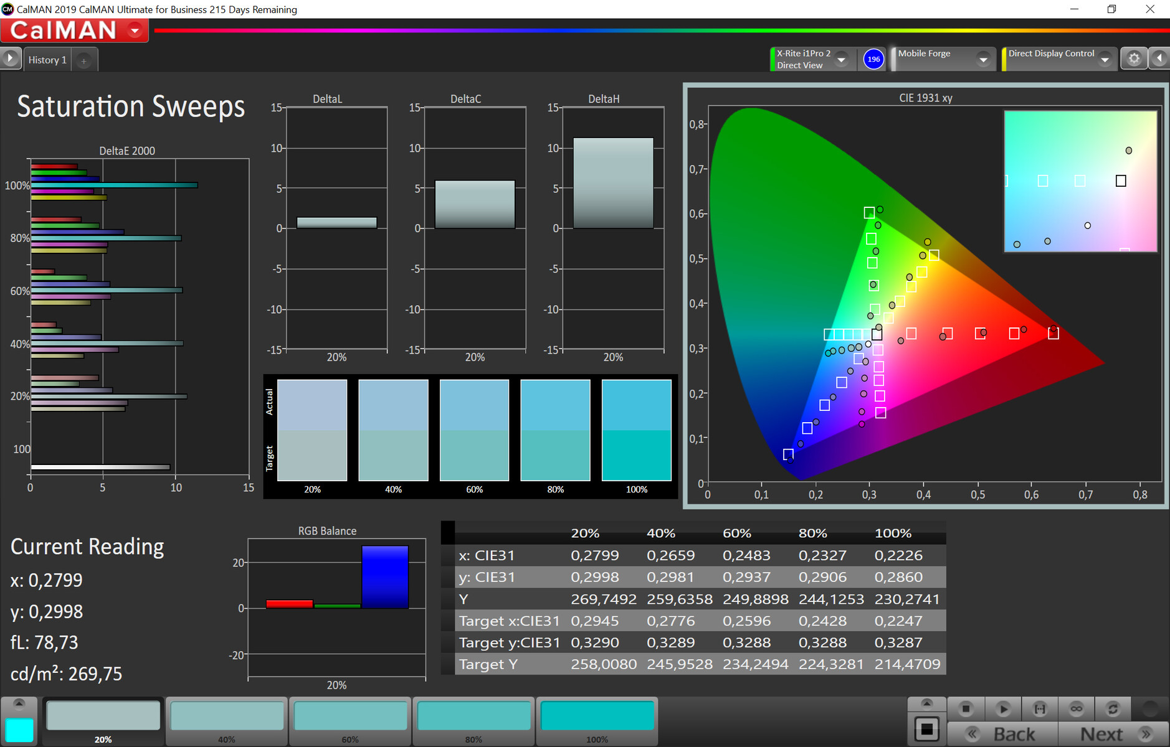Select the 100% cyan saturation swatch

click(x=597, y=716)
